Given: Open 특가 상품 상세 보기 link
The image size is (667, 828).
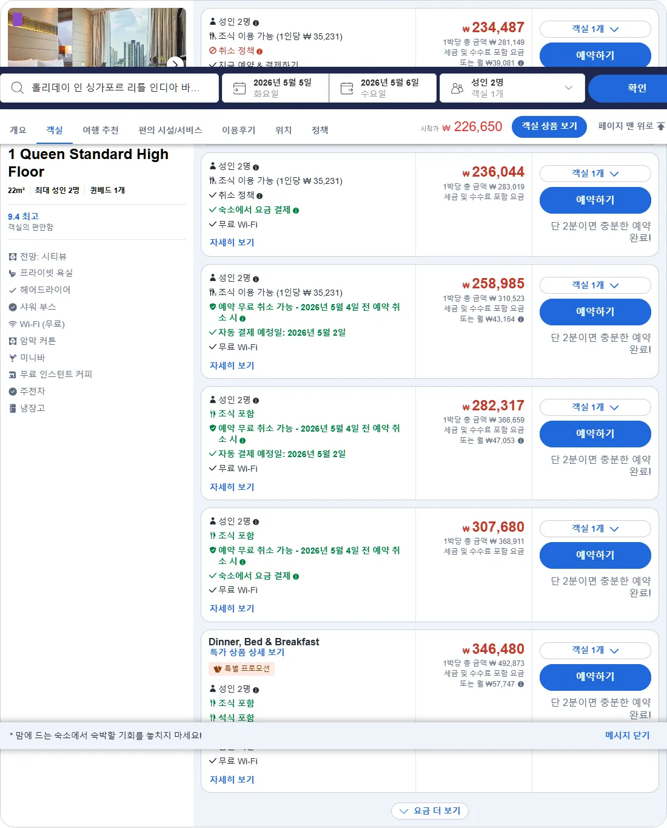Looking at the screenshot, I should (247, 652).
